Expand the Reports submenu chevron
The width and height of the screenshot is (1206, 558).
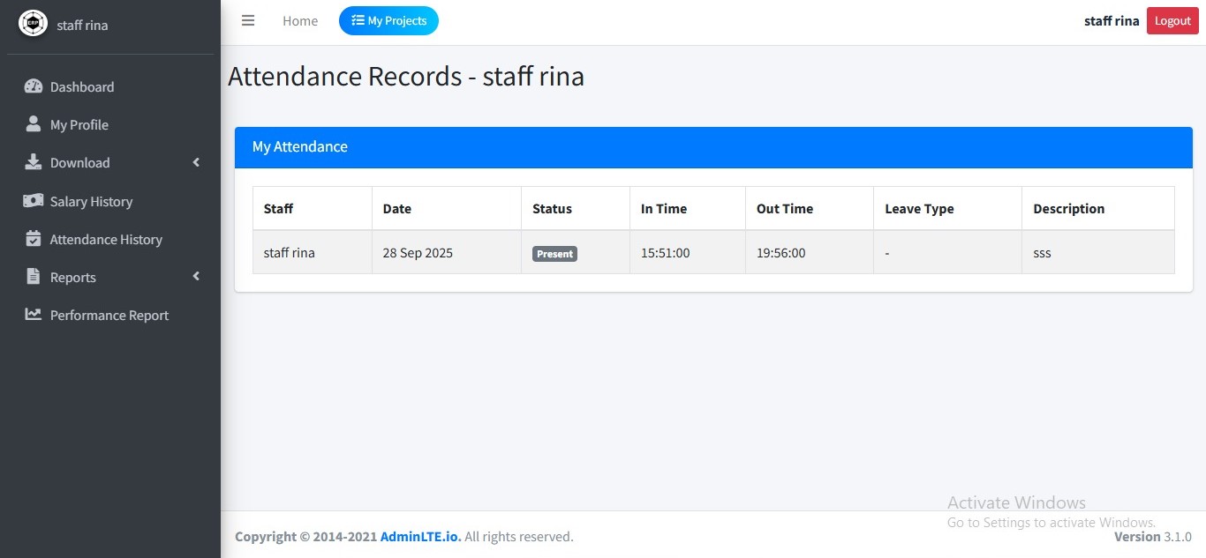[x=196, y=276]
